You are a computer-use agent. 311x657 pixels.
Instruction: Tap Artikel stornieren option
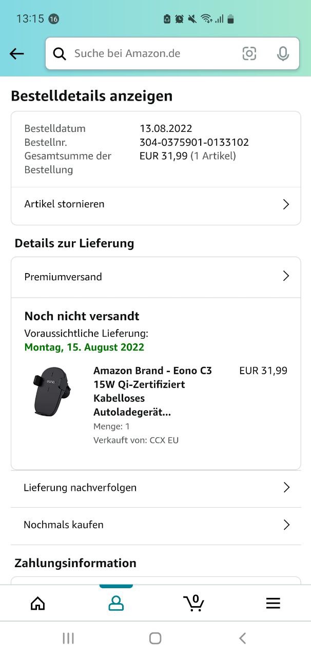pyautogui.click(x=64, y=204)
